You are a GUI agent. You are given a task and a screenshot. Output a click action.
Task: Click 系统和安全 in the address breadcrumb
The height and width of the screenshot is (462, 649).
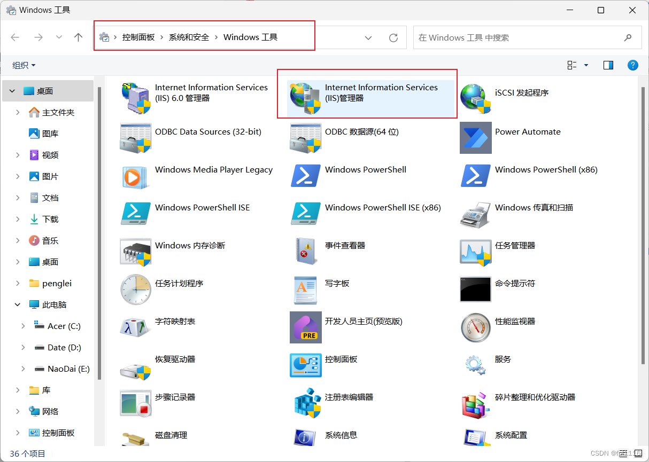point(189,37)
